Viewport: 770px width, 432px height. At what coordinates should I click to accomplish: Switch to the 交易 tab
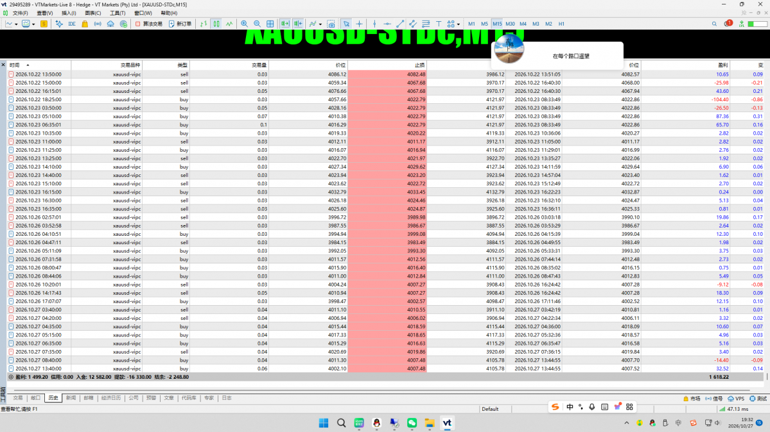pyautogui.click(x=18, y=398)
